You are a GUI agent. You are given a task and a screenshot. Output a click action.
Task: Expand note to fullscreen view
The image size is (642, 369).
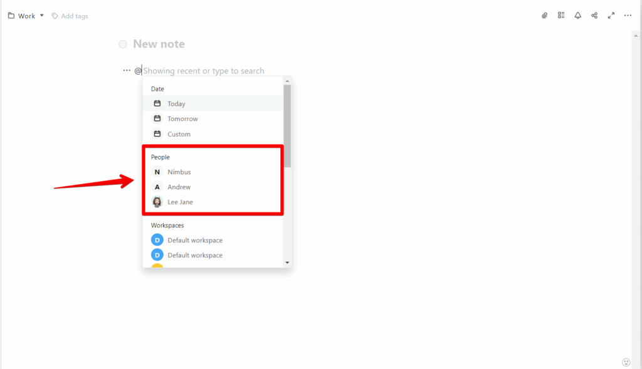coord(611,15)
